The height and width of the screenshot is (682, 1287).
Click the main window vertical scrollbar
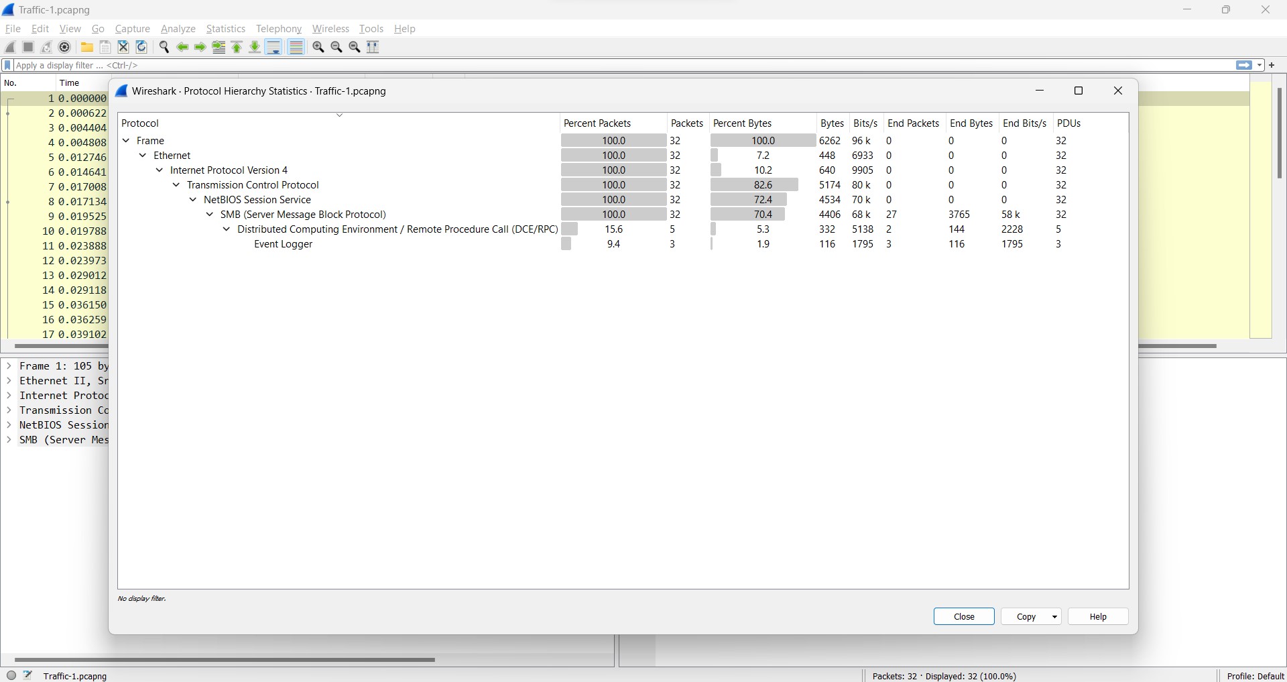(x=1280, y=134)
